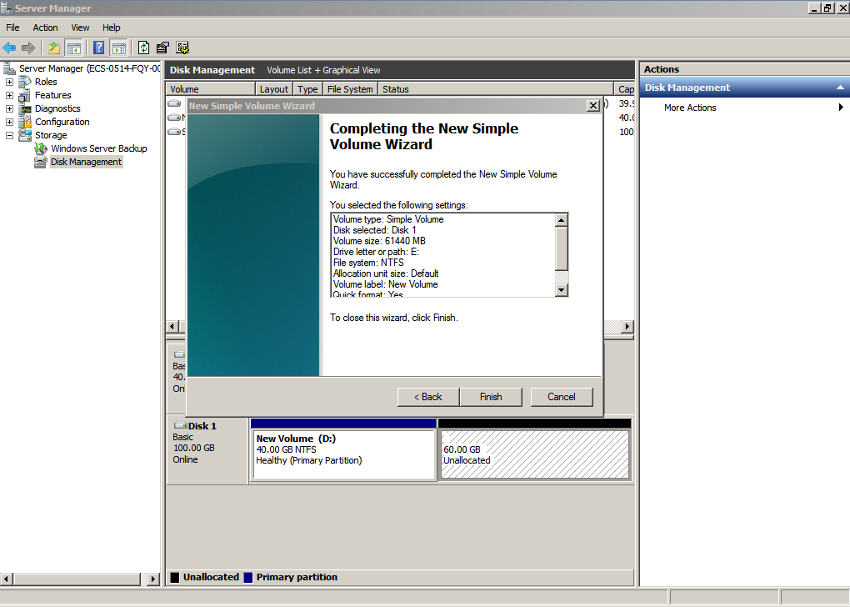Click the Finish button
Image resolution: width=850 pixels, height=607 pixels.
click(491, 397)
